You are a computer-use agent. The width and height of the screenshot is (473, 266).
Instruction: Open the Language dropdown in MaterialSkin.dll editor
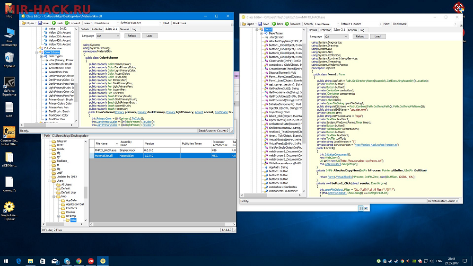[x=109, y=35]
